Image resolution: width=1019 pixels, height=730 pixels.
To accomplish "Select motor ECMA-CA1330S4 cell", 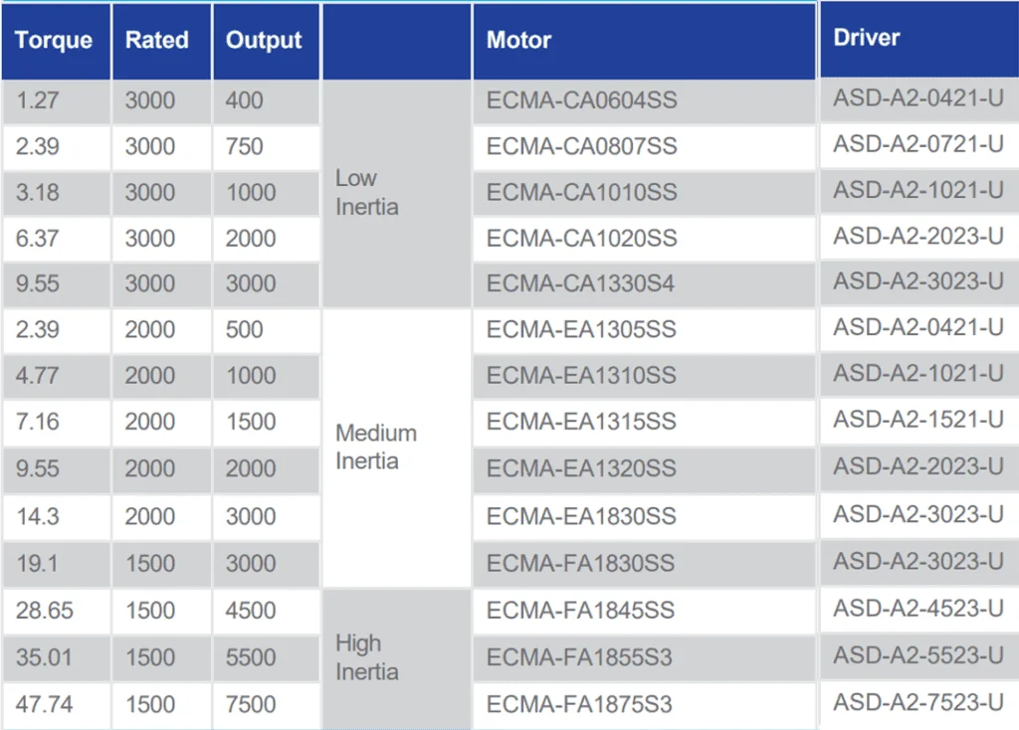I will pyautogui.click(x=644, y=284).
